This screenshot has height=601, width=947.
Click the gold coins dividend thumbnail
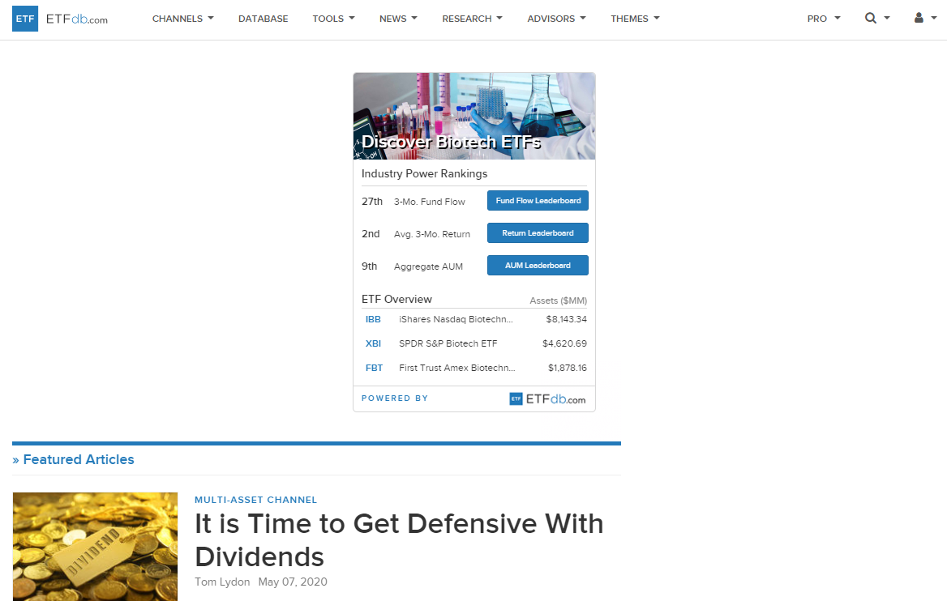pyautogui.click(x=96, y=547)
